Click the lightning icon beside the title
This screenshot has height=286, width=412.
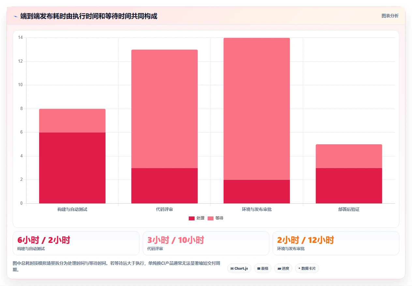click(15, 16)
